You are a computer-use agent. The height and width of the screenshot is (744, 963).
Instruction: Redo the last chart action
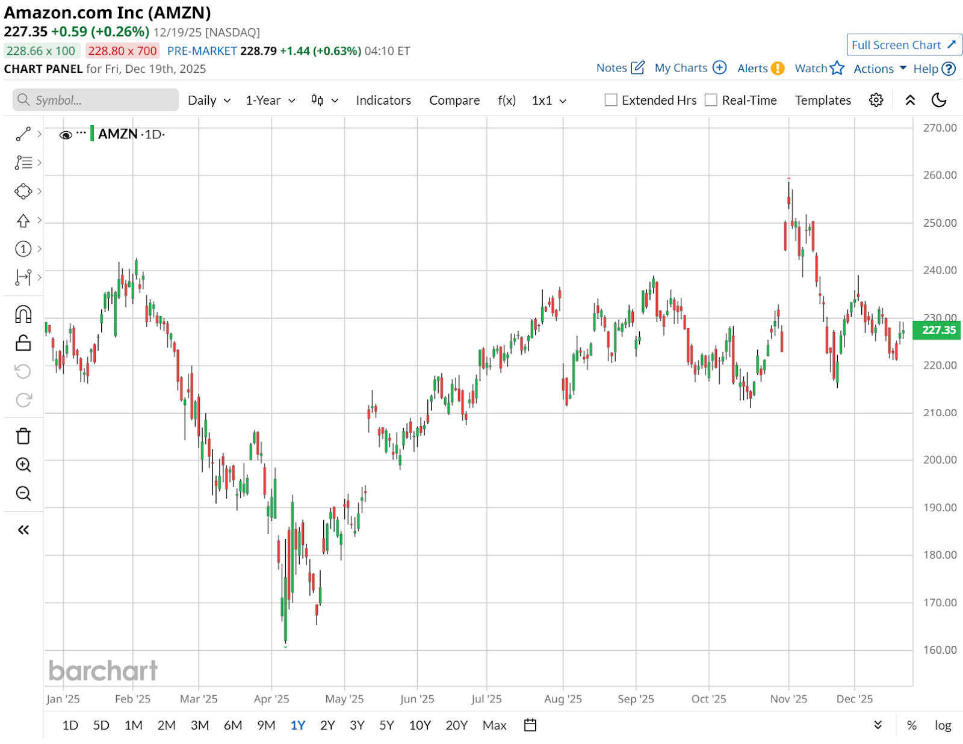pos(23,400)
